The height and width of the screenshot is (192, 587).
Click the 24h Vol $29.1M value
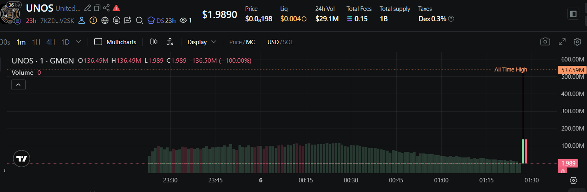click(x=327, y=19)
